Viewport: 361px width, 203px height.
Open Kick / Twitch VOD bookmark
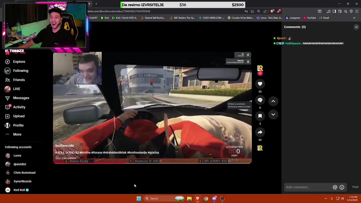pos(125,18)
